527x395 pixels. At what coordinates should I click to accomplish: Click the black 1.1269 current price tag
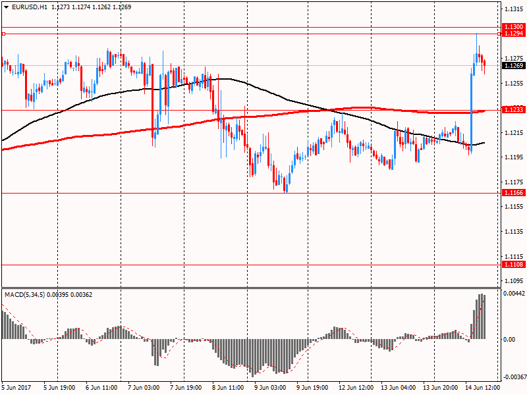coord(514,65)
